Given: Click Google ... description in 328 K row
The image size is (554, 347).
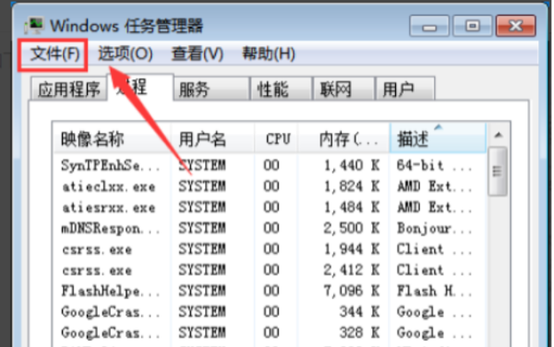Looking at the screenshot, I should [434, 333].
